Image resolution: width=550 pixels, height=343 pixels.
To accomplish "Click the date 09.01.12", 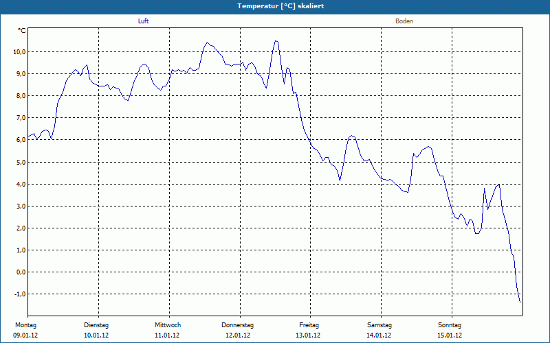I will point(25,335).
